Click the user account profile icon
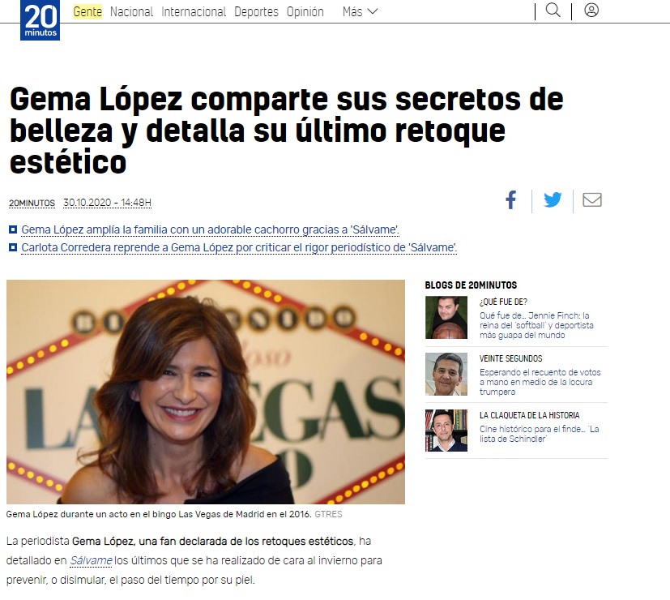 pos(591,11)
